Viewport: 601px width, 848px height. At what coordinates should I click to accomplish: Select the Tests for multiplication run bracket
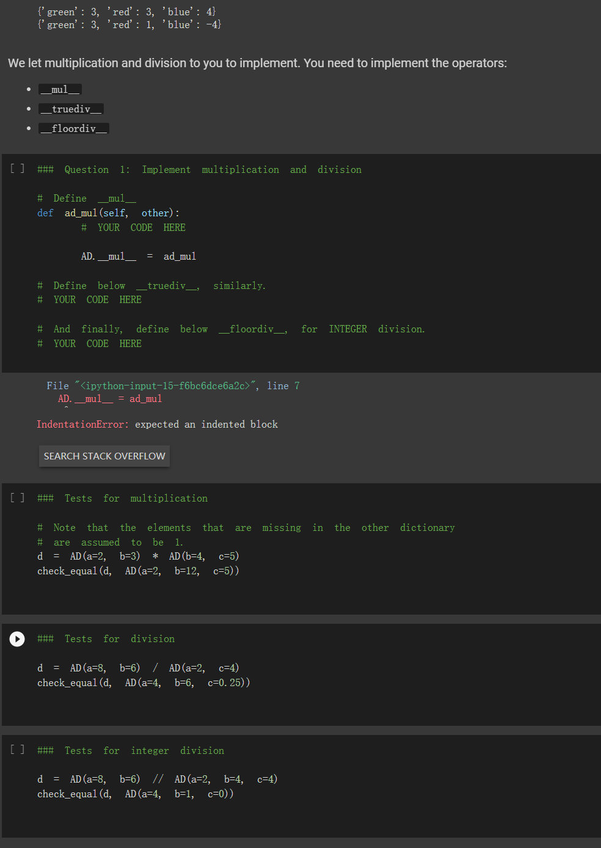tap(17, 498)
